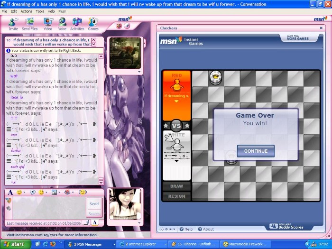Expand the contact display picture dropdown arrow
The image size is (332, 249).
coord(139,72)
